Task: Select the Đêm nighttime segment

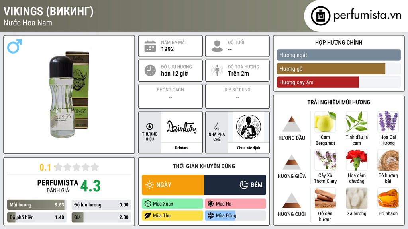Action: pos(235,185)
